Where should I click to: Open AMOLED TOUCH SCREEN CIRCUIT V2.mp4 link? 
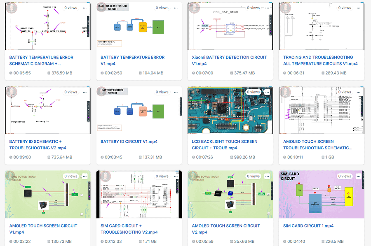click(226, 229)
